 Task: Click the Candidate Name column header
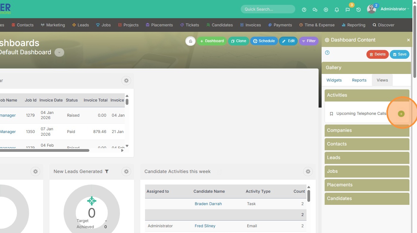pos(209,191)
